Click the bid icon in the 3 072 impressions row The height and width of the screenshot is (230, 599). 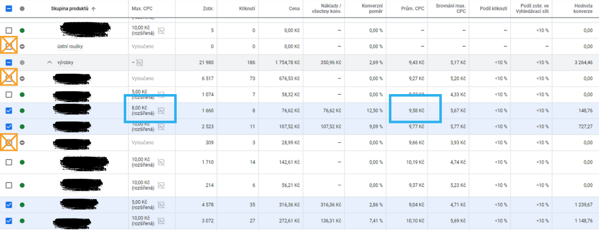(161, 221)
